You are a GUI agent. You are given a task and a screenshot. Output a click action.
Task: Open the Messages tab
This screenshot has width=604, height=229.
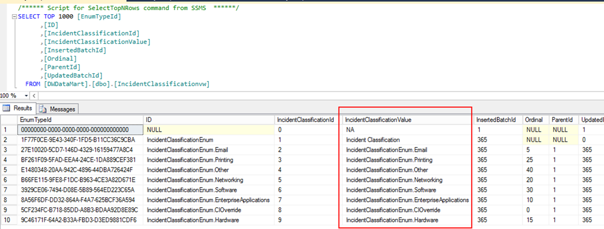(58, 109)
